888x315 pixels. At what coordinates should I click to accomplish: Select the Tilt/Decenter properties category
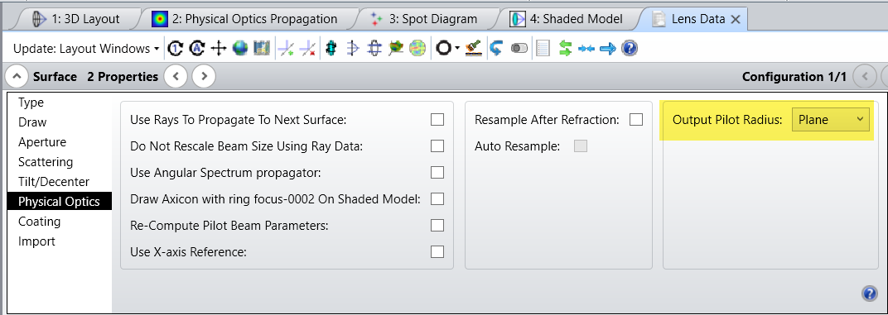60,182
